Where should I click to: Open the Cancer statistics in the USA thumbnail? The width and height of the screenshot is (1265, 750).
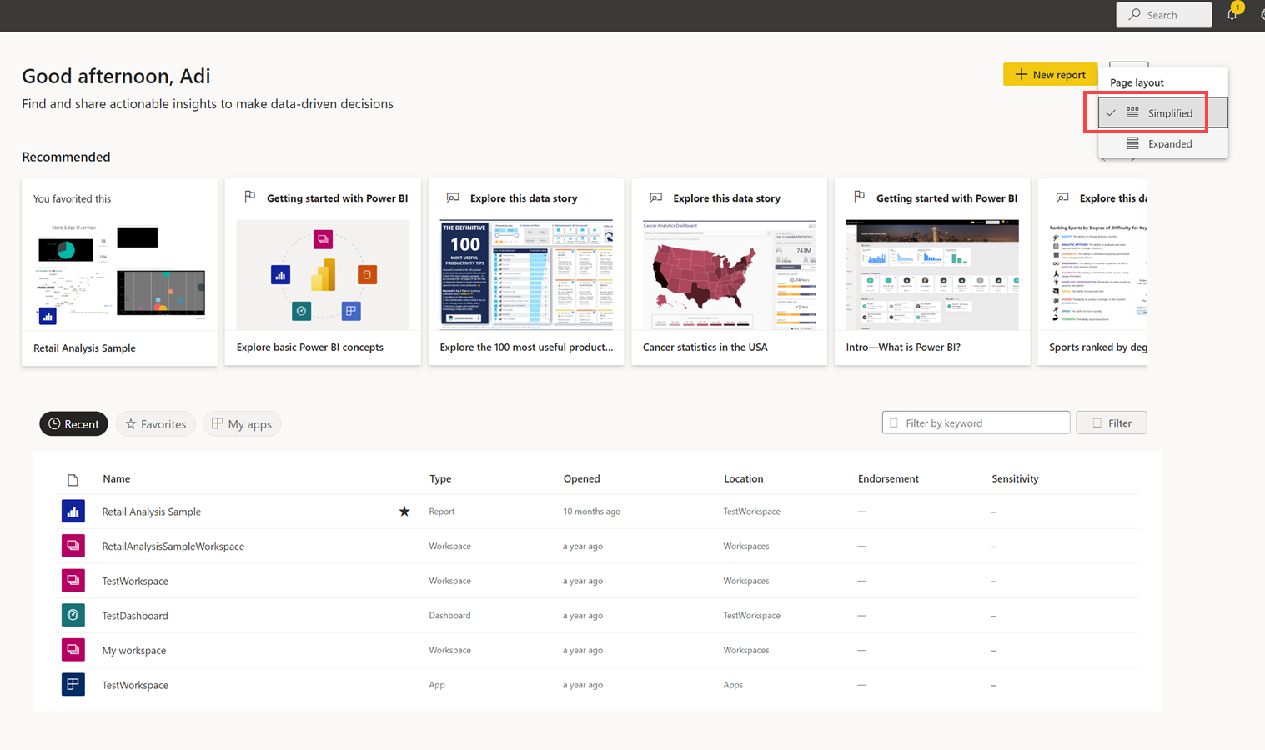pos(729,274)
